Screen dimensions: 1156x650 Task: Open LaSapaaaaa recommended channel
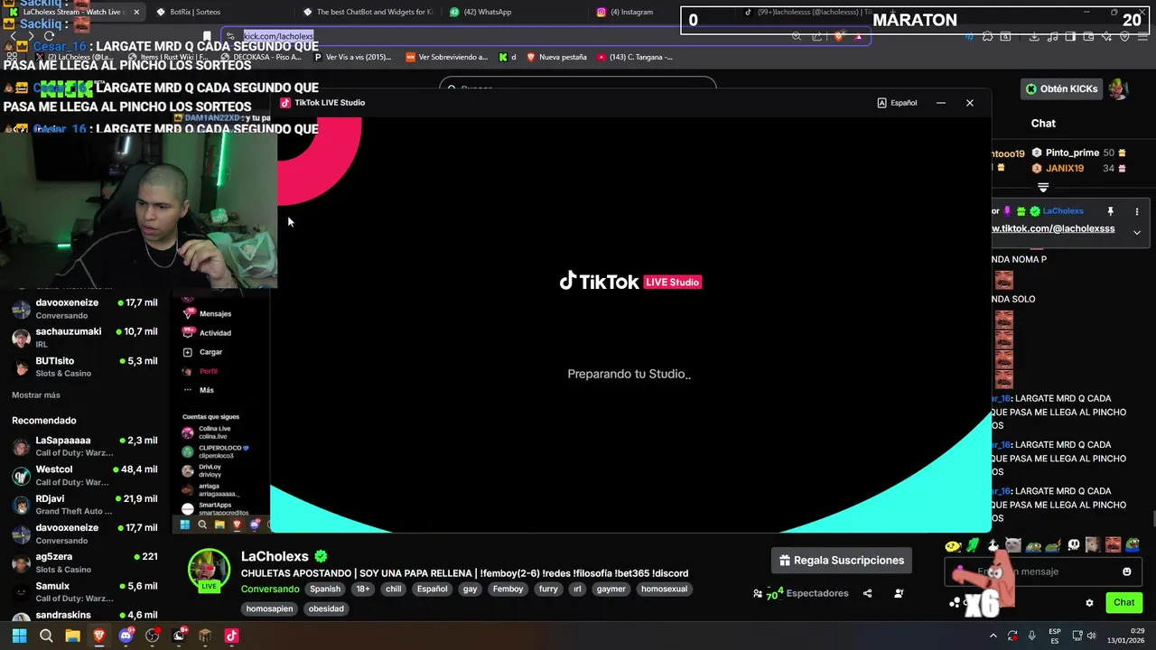pos(85,446)
